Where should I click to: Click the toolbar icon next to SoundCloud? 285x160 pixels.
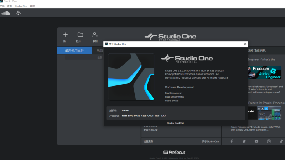coord(19,13)
